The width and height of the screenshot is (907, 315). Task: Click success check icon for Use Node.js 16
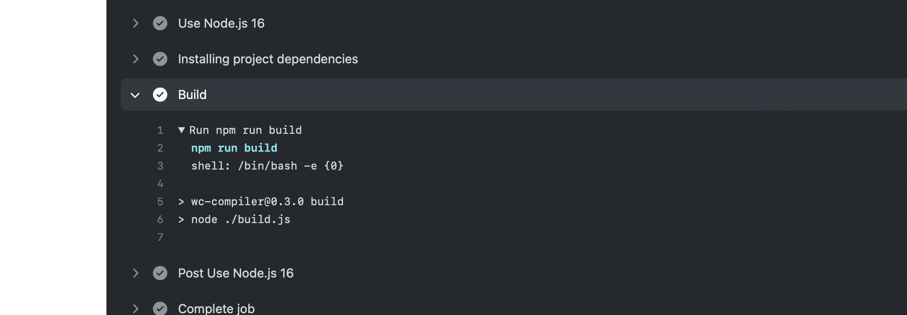(x=160, y=23)
